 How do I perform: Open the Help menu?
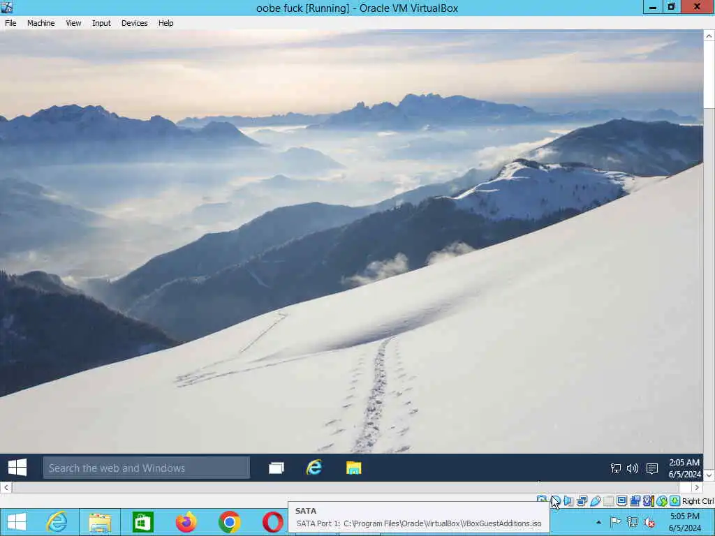pos(166,23)
